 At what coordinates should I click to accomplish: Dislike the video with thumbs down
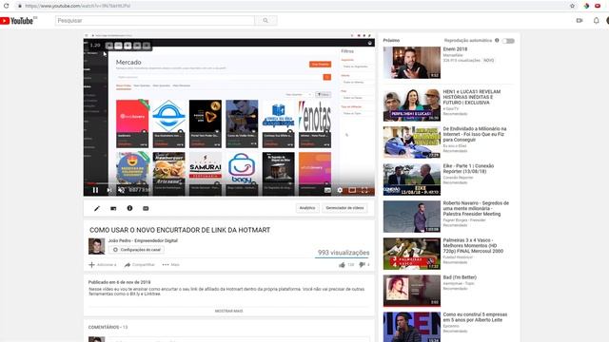pos(362,265)
